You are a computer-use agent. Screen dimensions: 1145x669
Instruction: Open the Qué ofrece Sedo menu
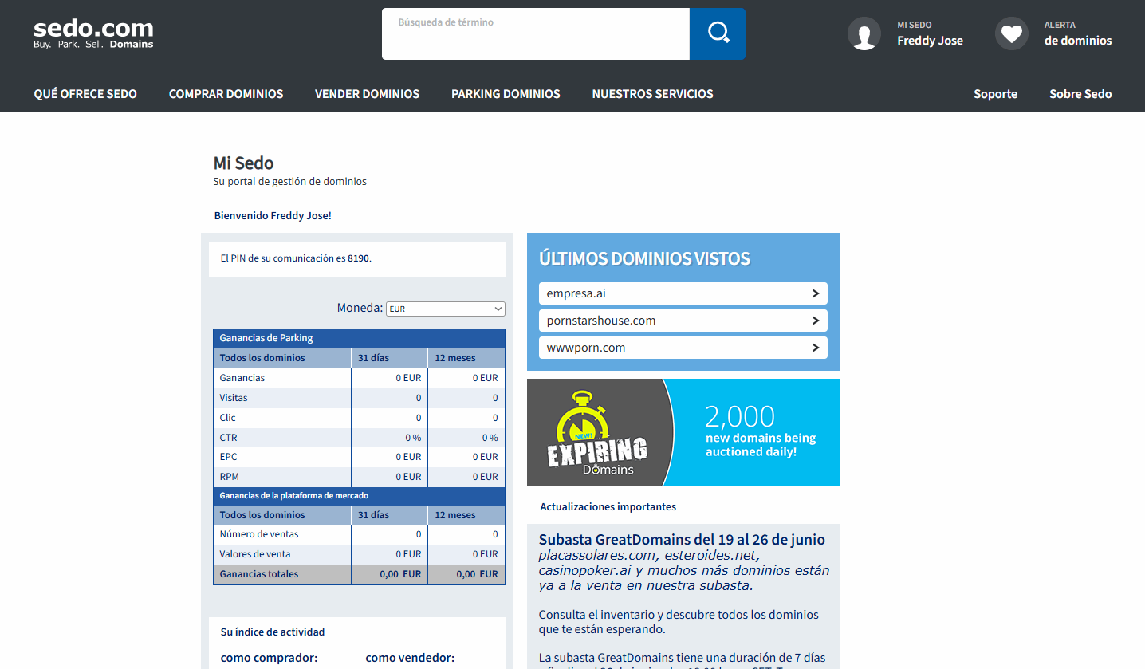[x=85, y=94]
